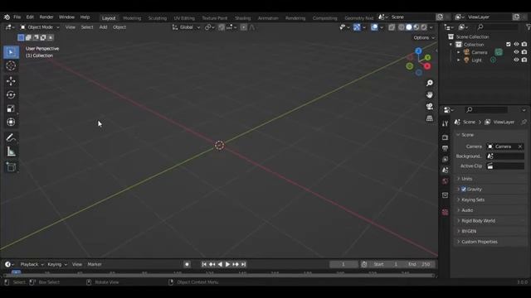Toggle Collection exclude checkbox in outliner
This screenshot has width=531, height=298.
(509, 44)
